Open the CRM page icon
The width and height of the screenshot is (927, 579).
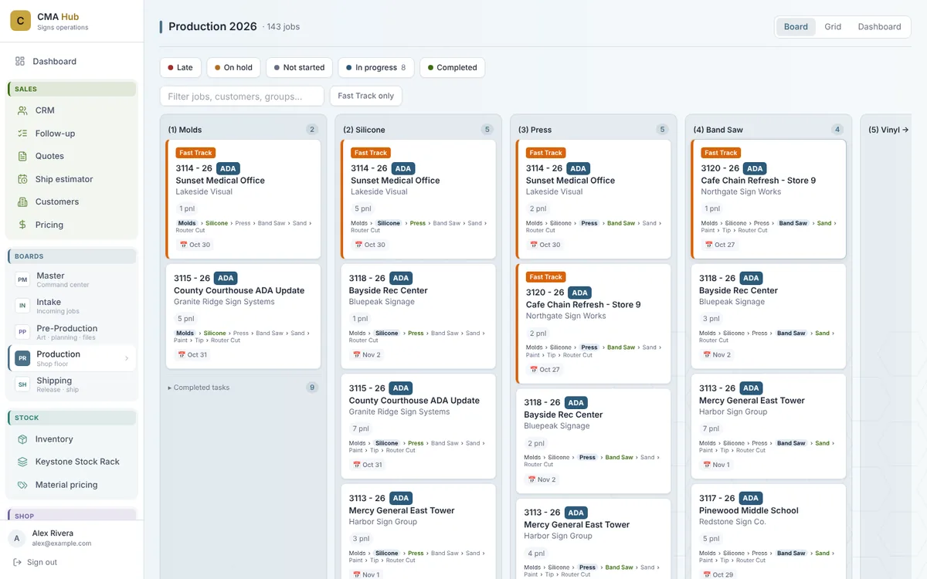pos(22,110)
